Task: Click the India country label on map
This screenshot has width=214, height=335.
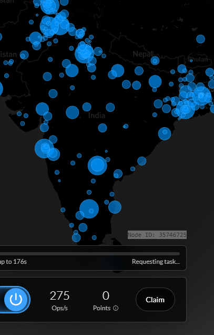Action: coord(97,116)
